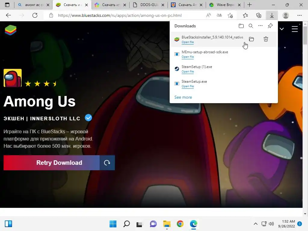Open Chat app from taskbar

tap(153, 224)
